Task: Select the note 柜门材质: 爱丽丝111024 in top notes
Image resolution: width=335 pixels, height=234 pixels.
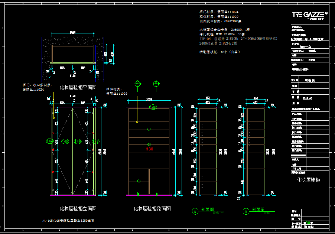Action: (x=219, y=12)
